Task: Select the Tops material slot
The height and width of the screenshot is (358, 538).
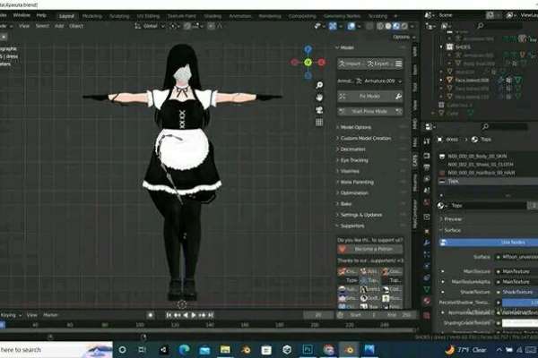Action: tap(487, 181)
